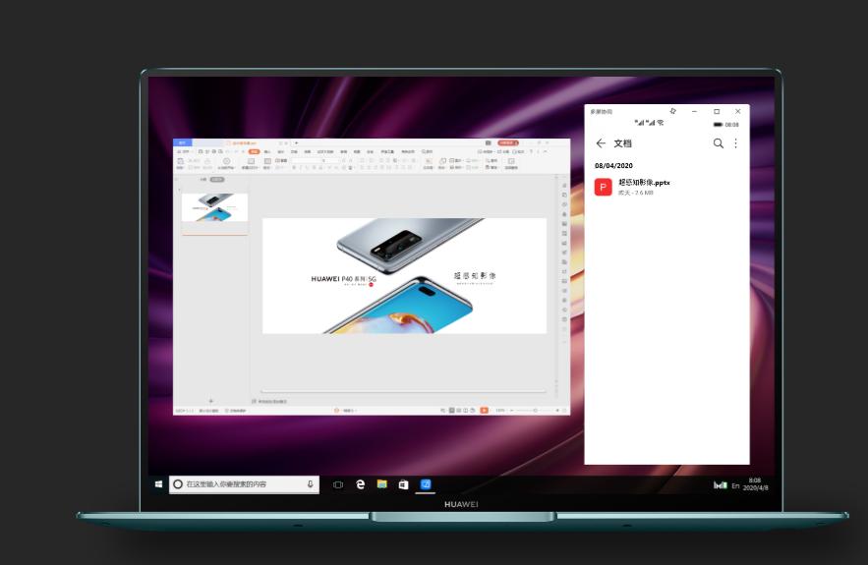This screenshot has width=868, height=565.
Task: Switch to normal view in status bar
Action: coord(452,410)
